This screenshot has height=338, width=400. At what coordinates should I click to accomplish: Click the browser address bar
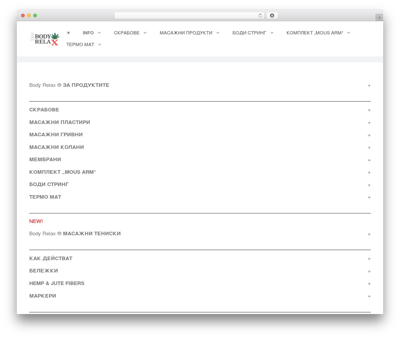189,16
